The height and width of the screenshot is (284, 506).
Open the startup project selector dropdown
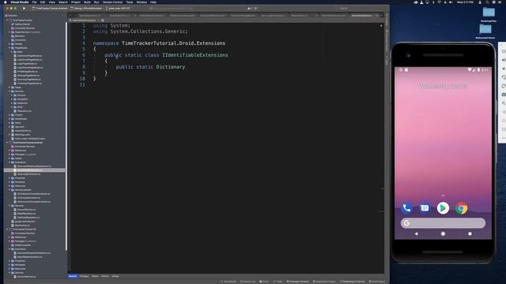click(x=50, y=9)
